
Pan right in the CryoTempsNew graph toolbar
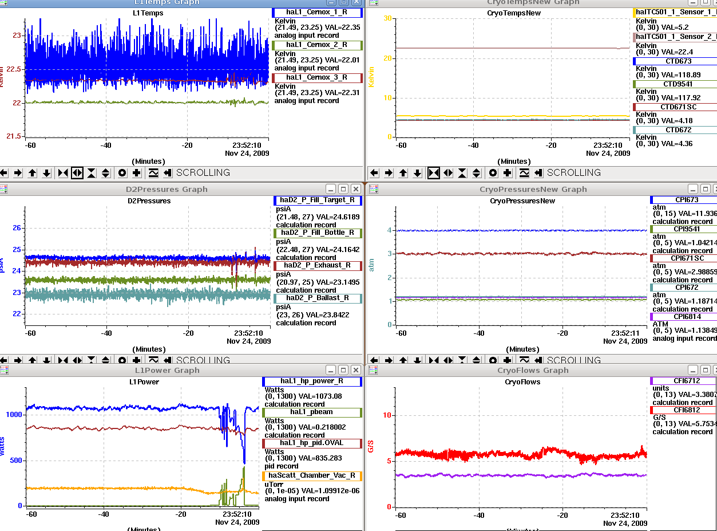tap(389, 172)
